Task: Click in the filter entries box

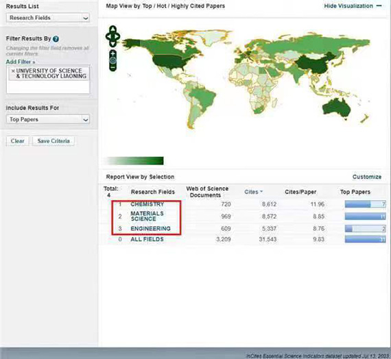Action: (48, 79)
